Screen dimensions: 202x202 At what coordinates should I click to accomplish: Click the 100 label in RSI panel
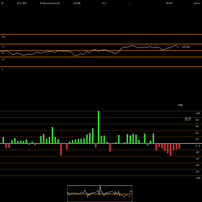3,37
